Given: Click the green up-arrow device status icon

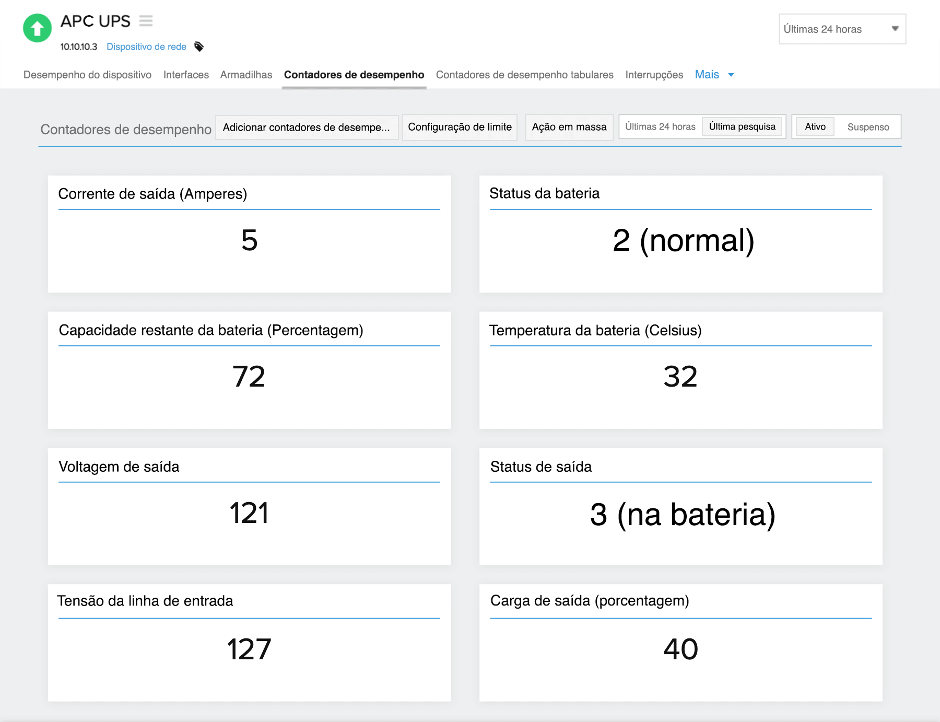Looking at the screenshot, I should [x=38, y=28].
